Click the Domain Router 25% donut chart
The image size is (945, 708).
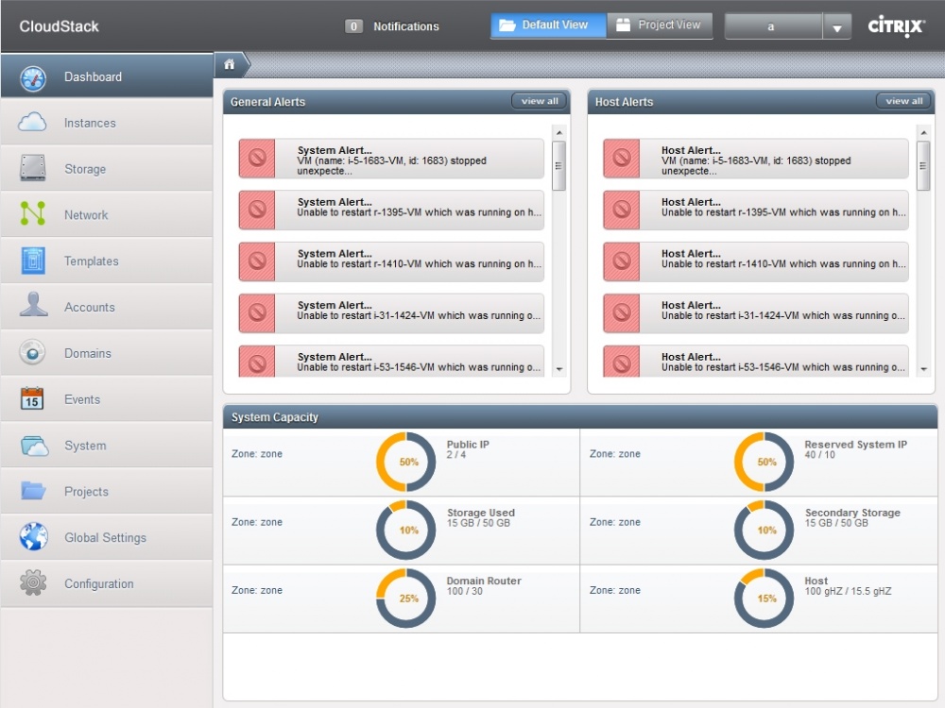pos(406,598)
